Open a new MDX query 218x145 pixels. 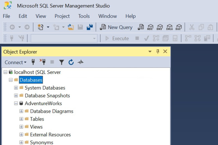pyautogui.click(x=150, y=27)
